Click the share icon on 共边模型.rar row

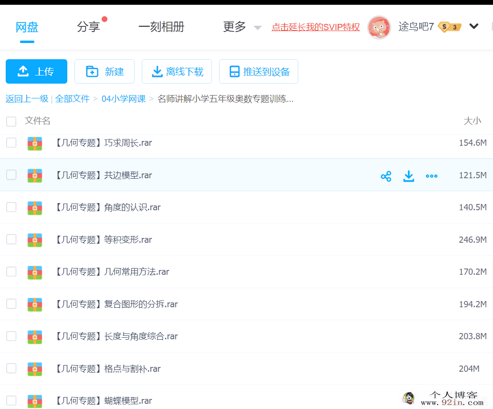(386, 176)
